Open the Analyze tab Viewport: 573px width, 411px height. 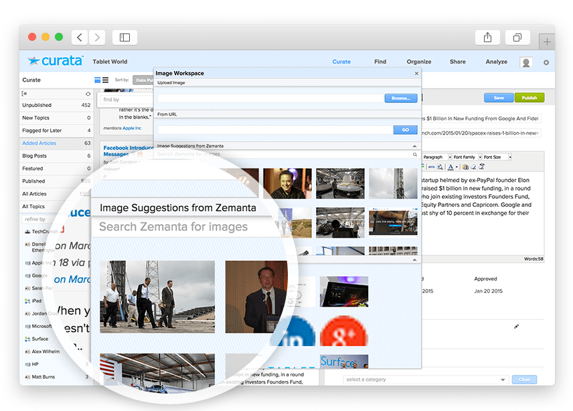(x=496, y=62)
